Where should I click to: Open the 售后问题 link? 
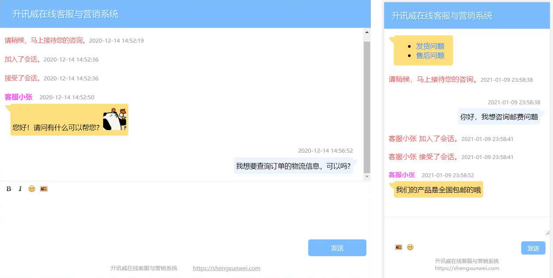(430, 55)
